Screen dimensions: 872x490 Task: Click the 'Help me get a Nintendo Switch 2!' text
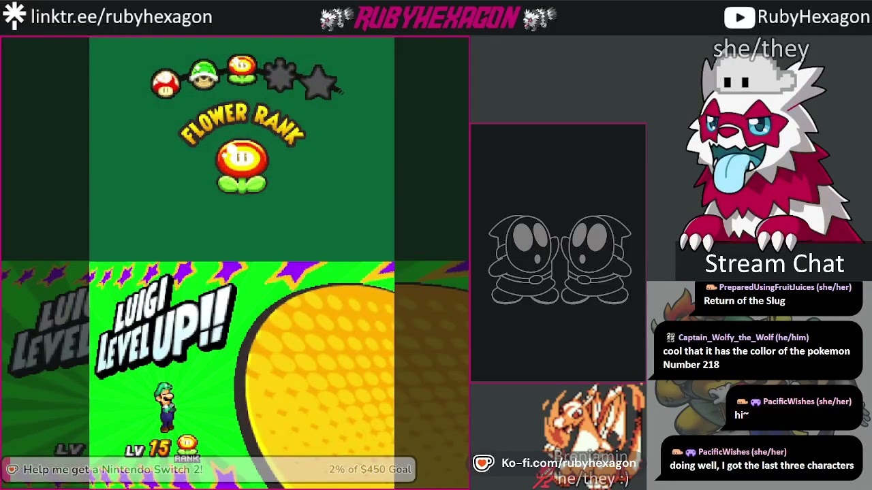(112, 470)
